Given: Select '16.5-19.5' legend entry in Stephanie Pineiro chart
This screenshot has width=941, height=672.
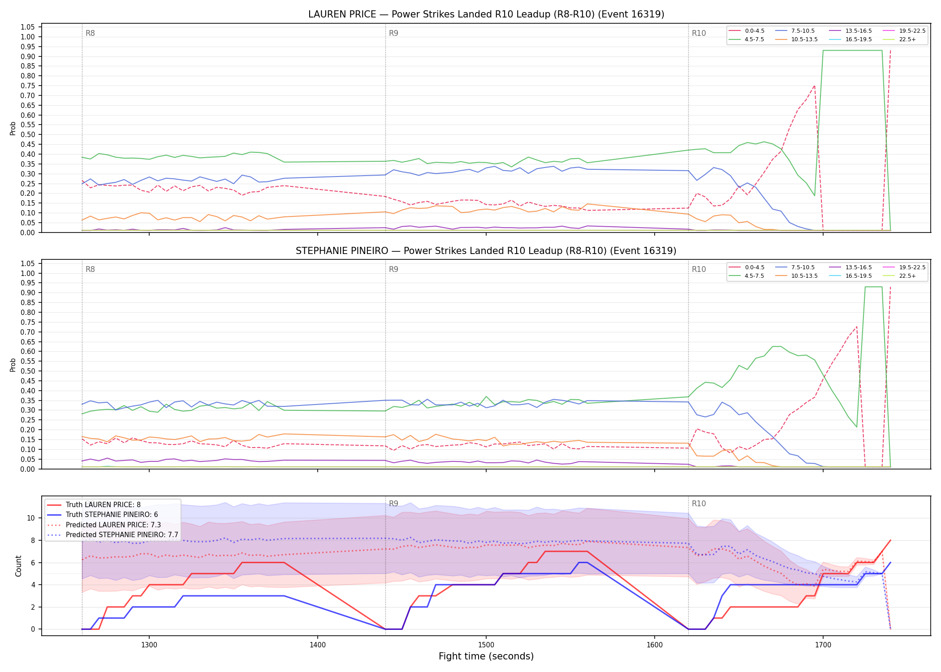Looking at the screenshot, I should (x=850, y=276).
